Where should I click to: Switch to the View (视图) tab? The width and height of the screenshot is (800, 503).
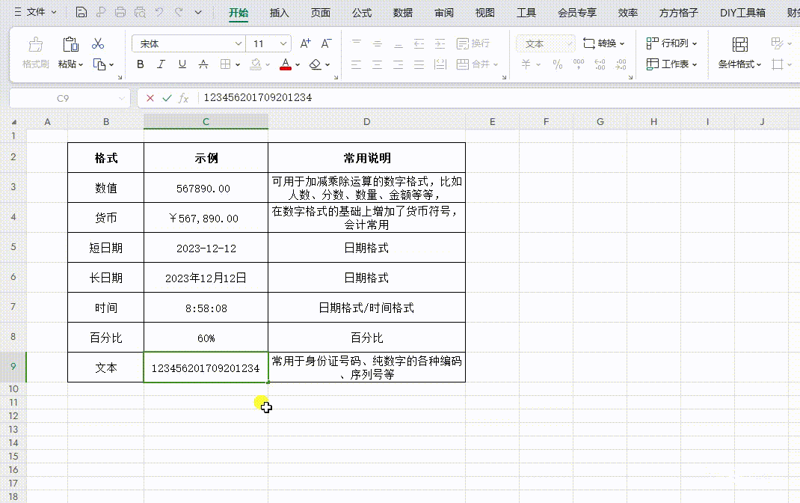[x=484, y=13]
